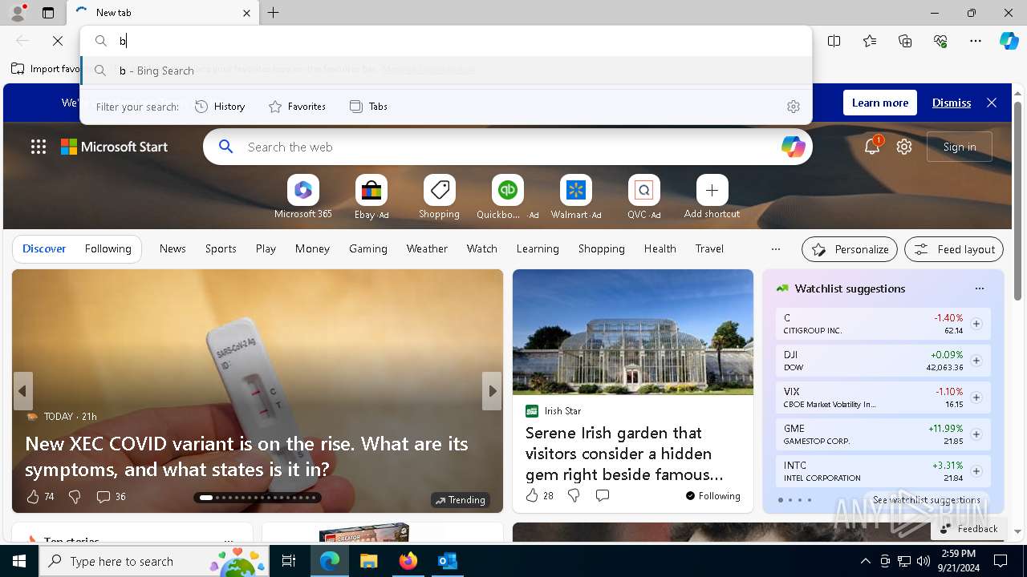Open Outlook from taskbar
This screenshot has height=577, width=1027.
click(x=447, y=561)
